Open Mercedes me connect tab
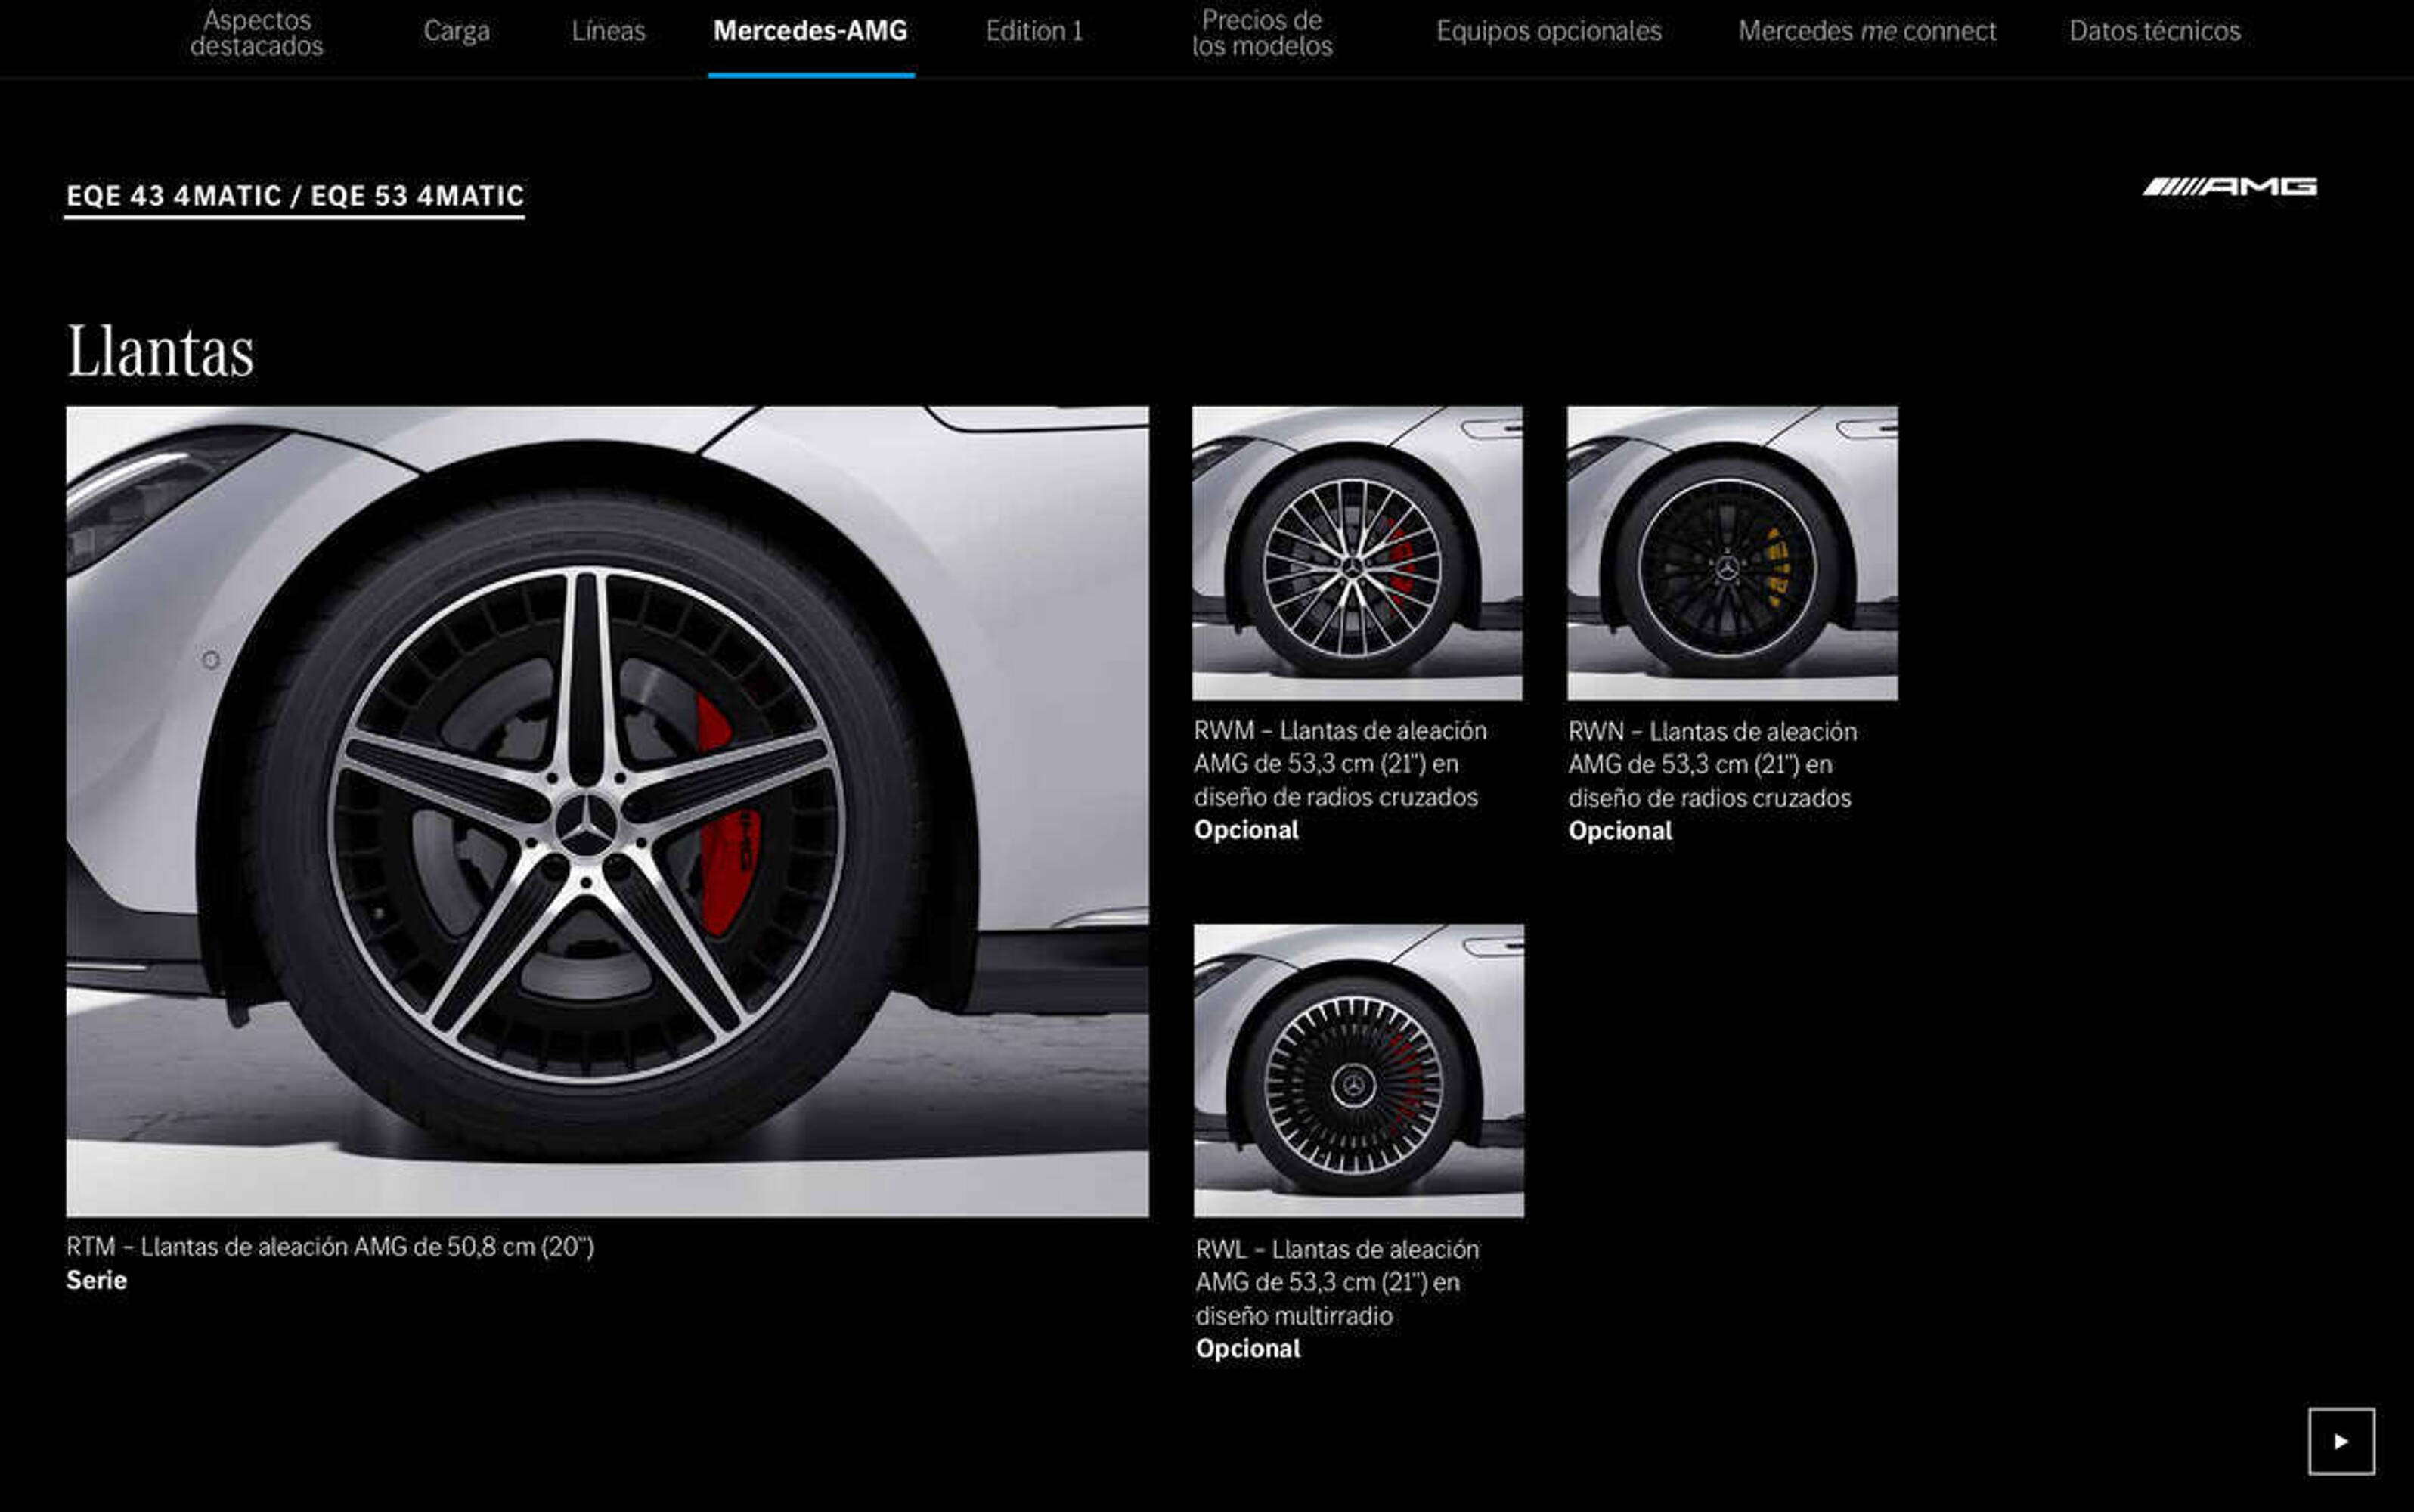Screen dimensions: 2414x1512 pos(1867,31)
